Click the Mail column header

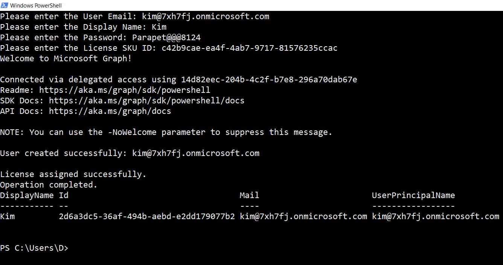(x=249, y=195)
